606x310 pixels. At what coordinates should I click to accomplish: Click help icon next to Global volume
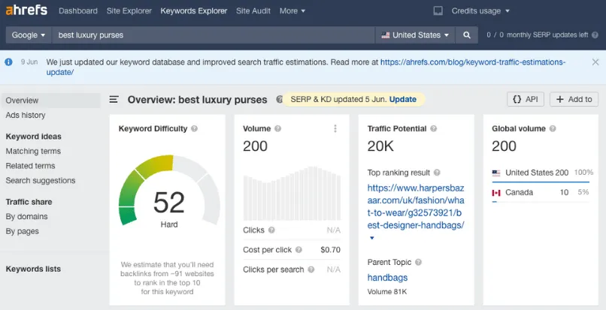click(x=553, y=128)
